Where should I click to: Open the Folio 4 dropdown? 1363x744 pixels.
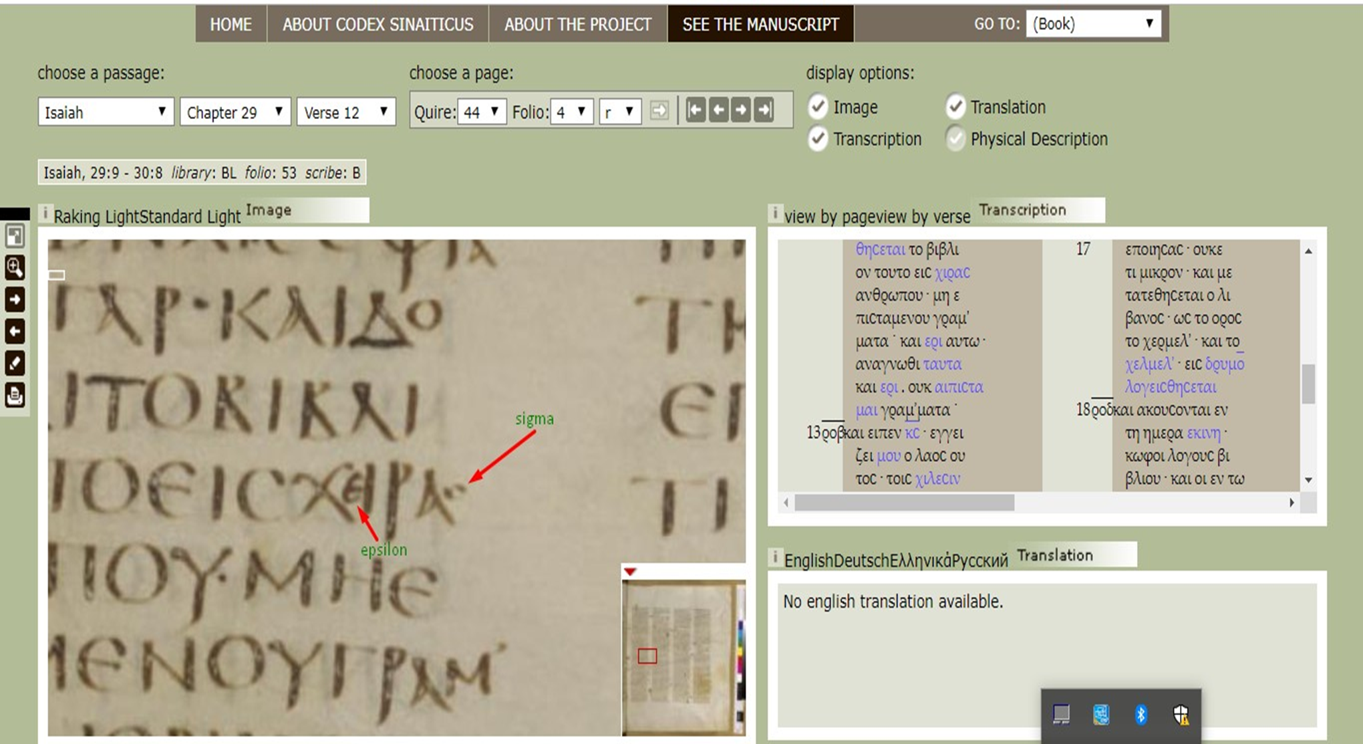pyautogui.click(x=572, y=112)
